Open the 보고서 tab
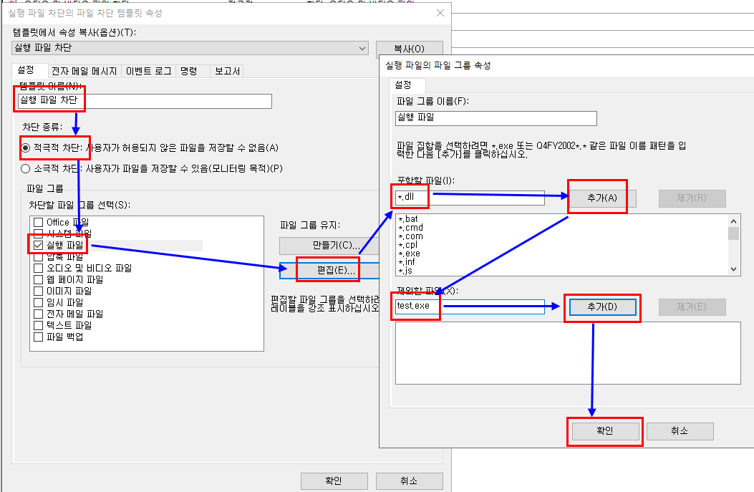 tap(227, 71)
